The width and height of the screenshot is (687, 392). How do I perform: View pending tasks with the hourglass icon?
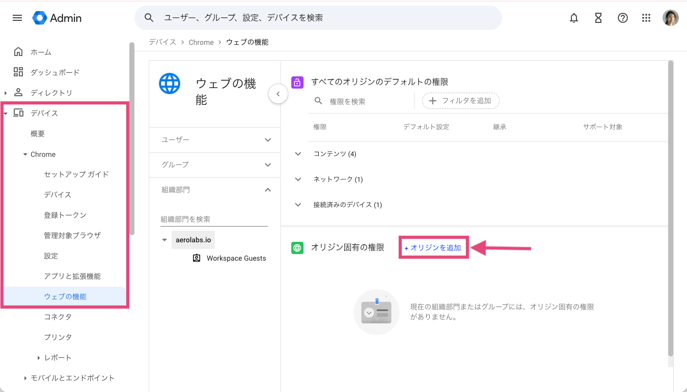coord(598,18)
